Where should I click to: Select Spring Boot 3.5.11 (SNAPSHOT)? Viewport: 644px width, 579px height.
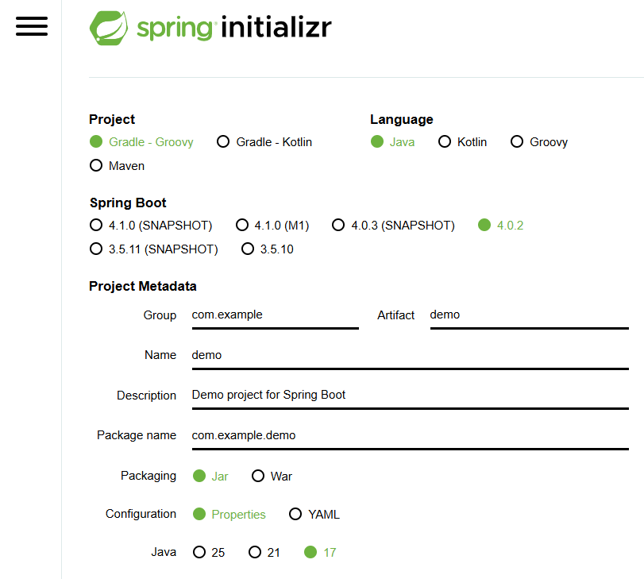click(x=96, y=249)
